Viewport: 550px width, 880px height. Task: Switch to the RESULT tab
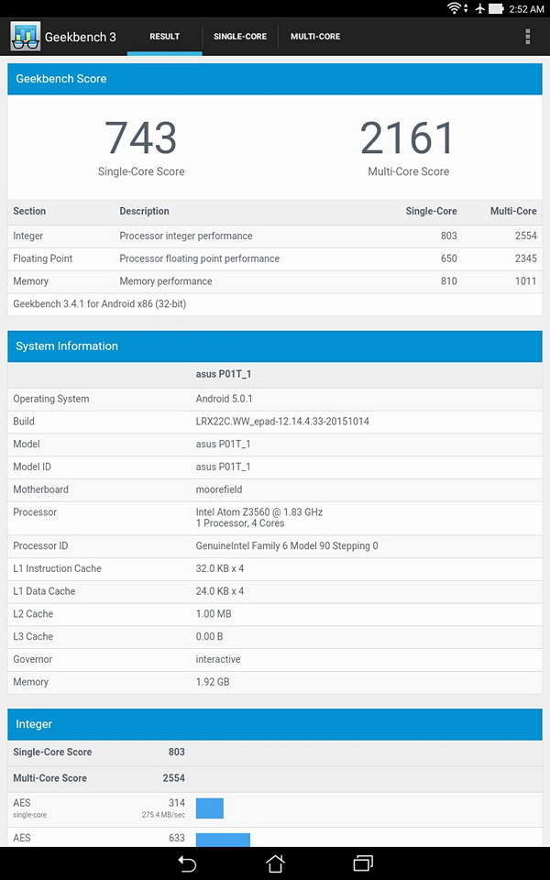tap(164, 37)
